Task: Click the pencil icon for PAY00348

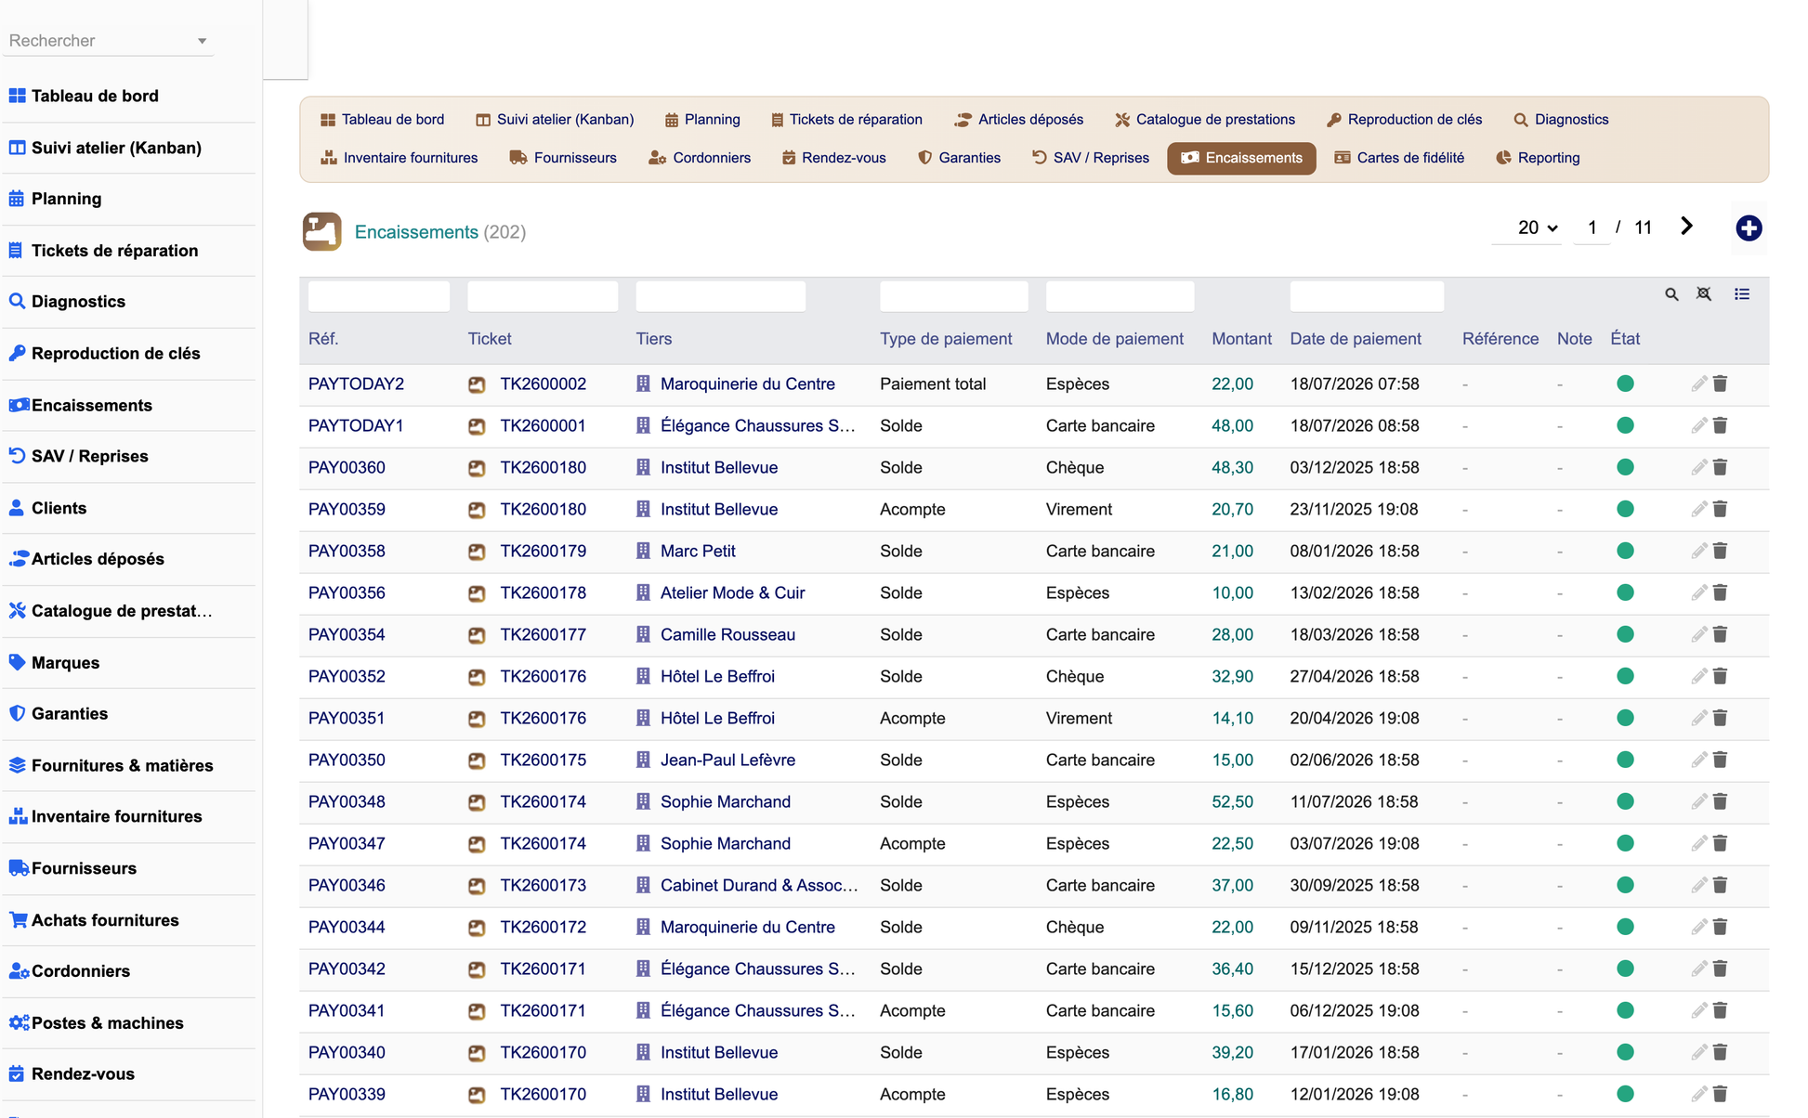Action: click(x=1699, y=801)
